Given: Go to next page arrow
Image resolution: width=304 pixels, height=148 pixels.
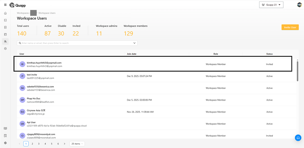Looking at the screenshot, I should click(64, 144).
